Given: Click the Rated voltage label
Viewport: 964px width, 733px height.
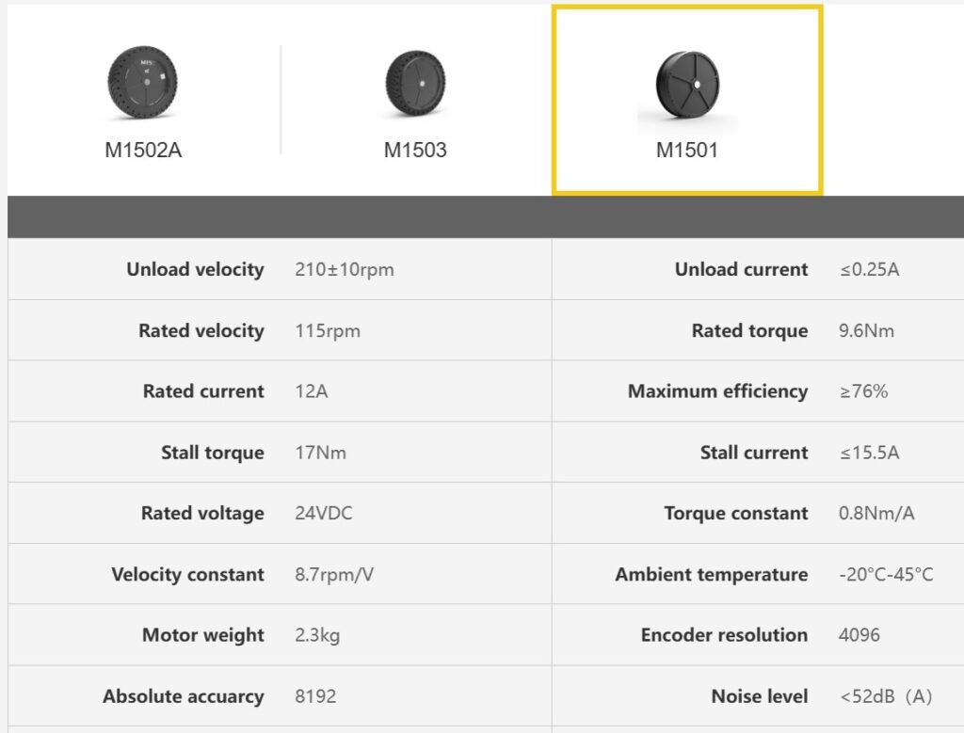Looking at the screenshot, I should click(202, 513).
